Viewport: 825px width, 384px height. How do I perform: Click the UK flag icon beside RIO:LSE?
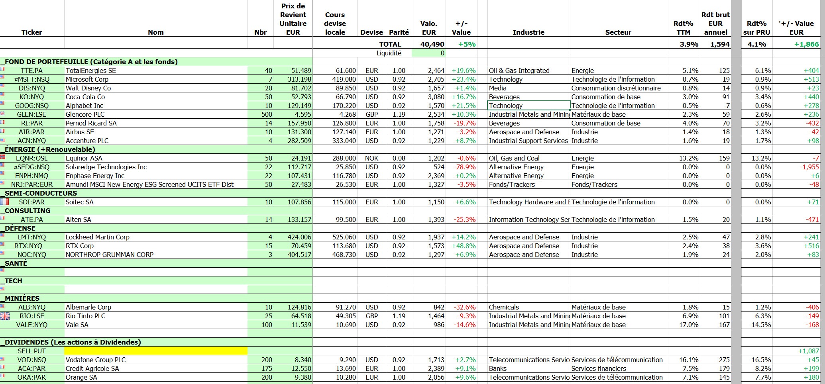coord(5,316)
